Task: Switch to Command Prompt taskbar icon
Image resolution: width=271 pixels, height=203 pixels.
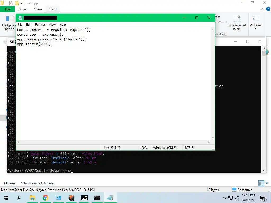Action: pyautogui.click(x=97, y=198)
